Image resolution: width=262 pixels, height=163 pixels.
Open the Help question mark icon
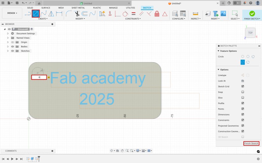point(251,3)
